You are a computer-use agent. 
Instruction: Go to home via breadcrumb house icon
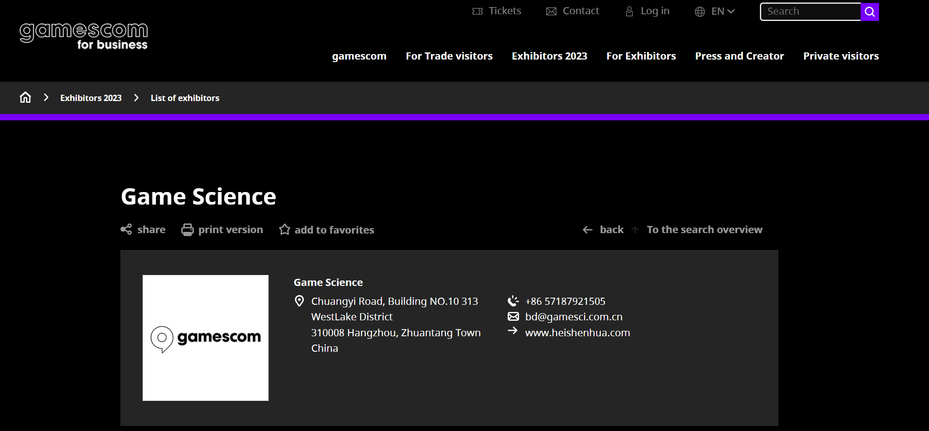coord(26,98)
